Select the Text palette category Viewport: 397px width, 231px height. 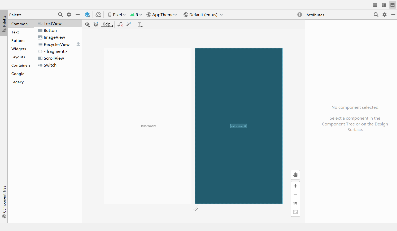coord(21,32)
